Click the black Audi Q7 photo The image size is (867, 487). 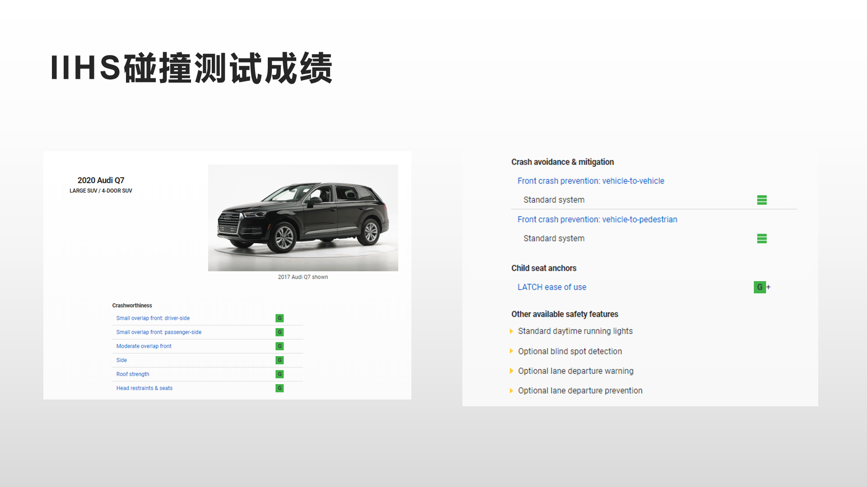coord(303,218)
